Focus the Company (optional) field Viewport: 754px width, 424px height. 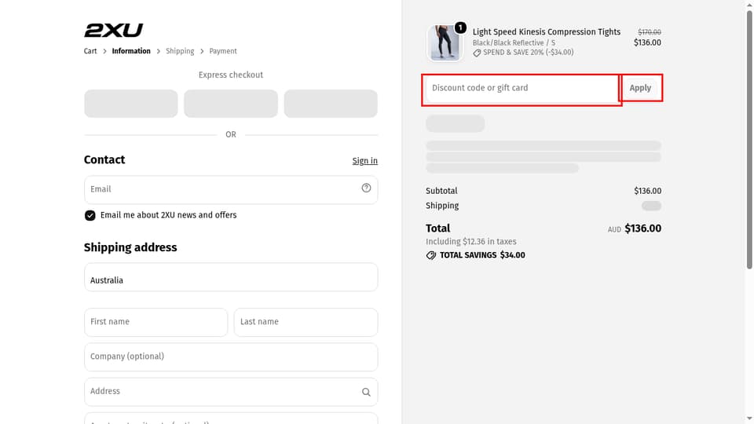231,356
